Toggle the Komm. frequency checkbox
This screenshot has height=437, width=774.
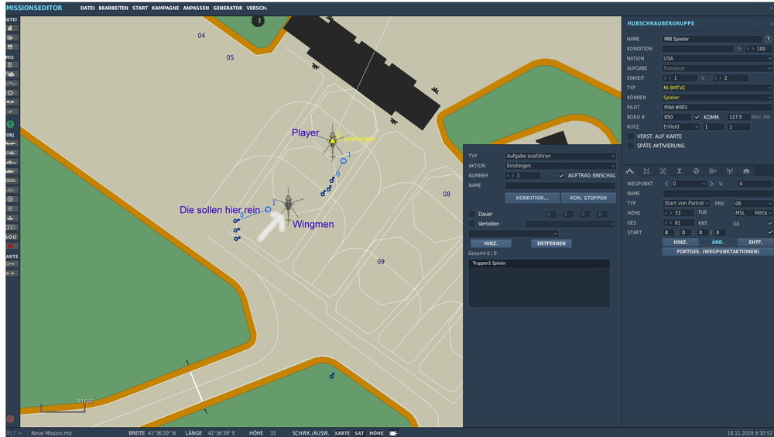(x=697, y=117)
